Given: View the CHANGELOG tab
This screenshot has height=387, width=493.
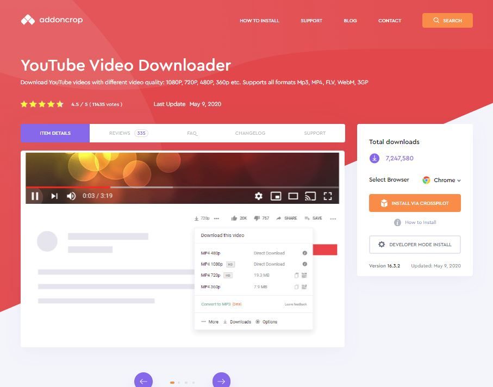Looking at the screenshot, I should (250, 133).
